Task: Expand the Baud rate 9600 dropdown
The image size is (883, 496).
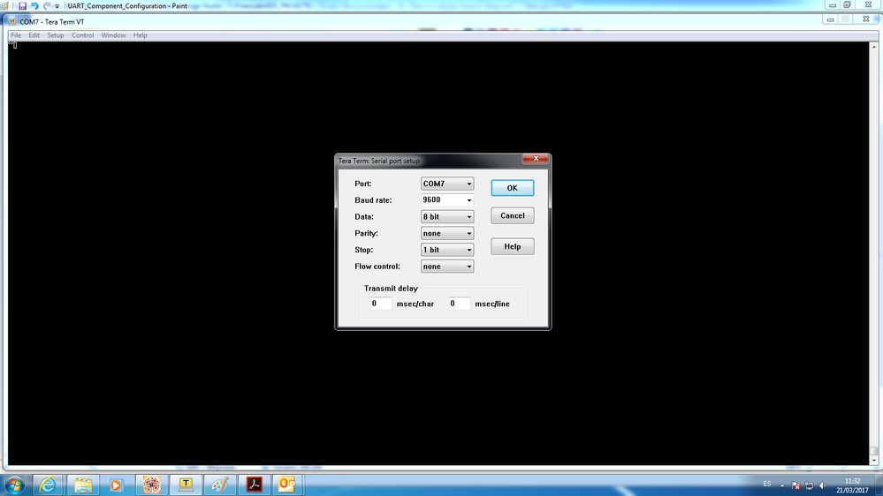Action: click(447, 200)
